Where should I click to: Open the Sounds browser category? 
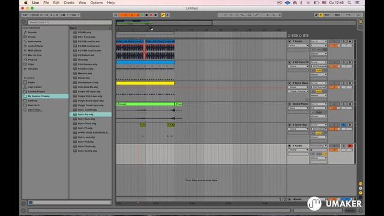pos(32,32)
